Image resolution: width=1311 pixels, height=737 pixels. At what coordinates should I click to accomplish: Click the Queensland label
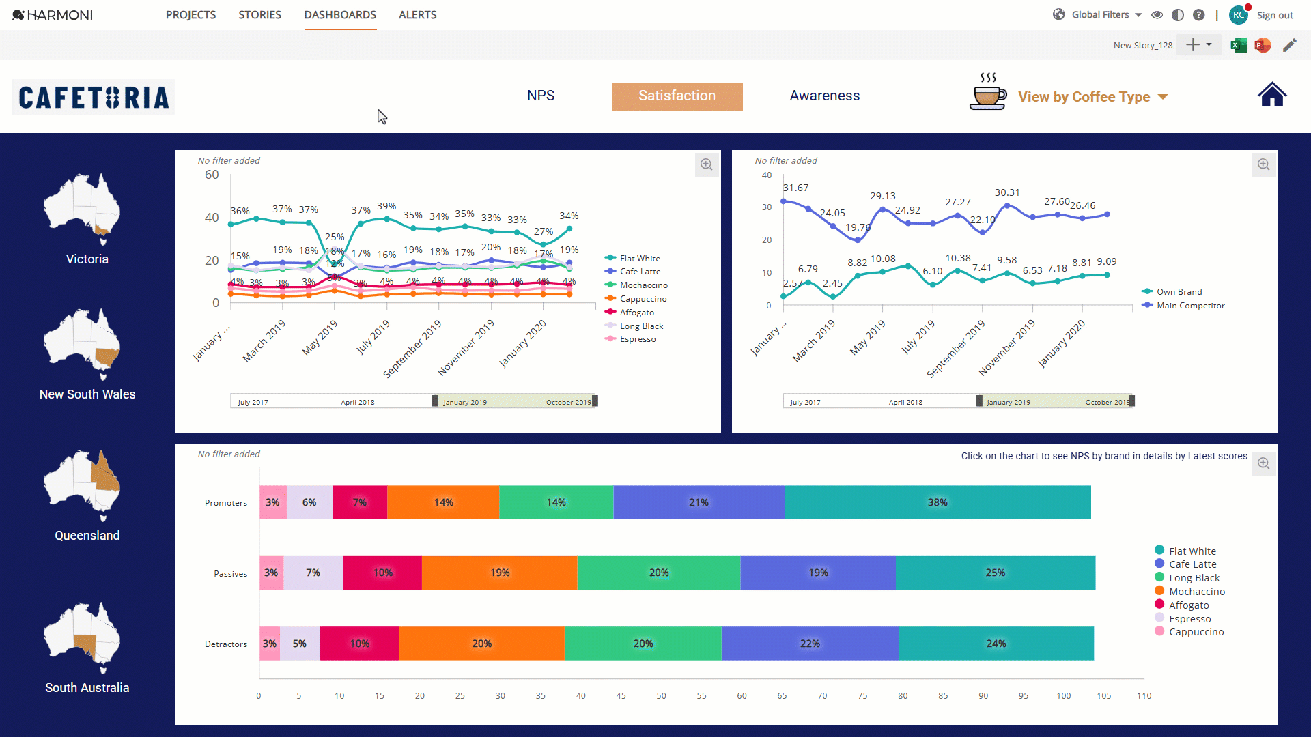tap(87, 536)
